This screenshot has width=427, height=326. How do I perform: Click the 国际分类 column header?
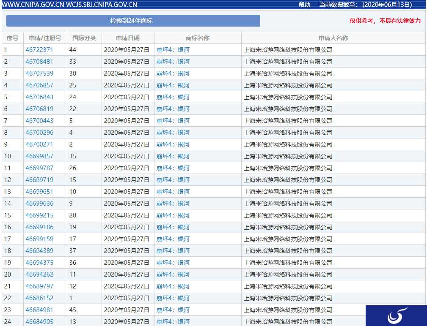(x=84, y=38)
